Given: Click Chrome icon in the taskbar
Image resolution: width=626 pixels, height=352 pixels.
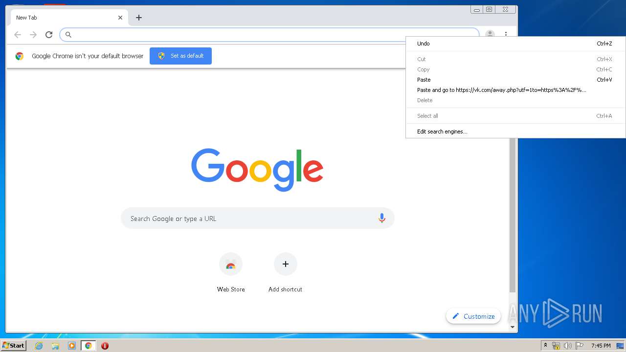Looking at the screenshot, I should 89,346.
